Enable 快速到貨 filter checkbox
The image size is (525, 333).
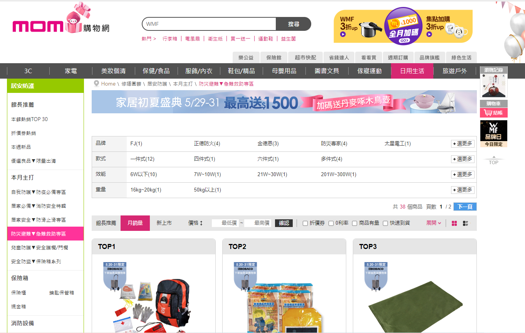click(x=385, y=224)
